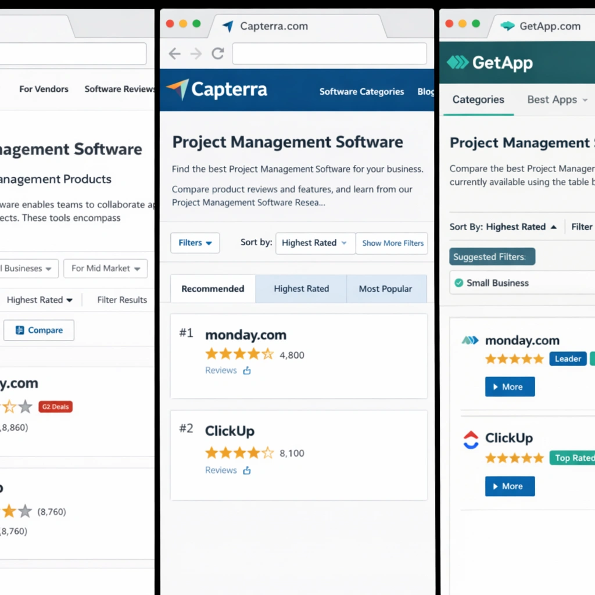This screenshot has width=595, height=595.
Task: Expand the Best Apps menu in GetApp
Action: click(x=557, y=100)
